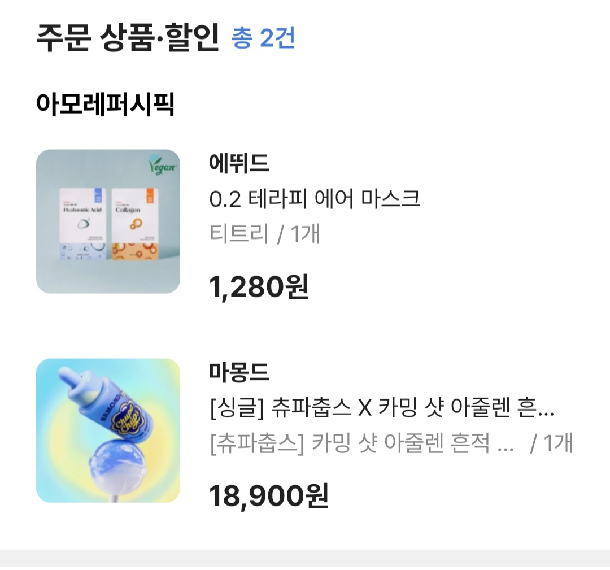
Task: Select the 티트리 / 1개 option text
Action: (264, 233)
